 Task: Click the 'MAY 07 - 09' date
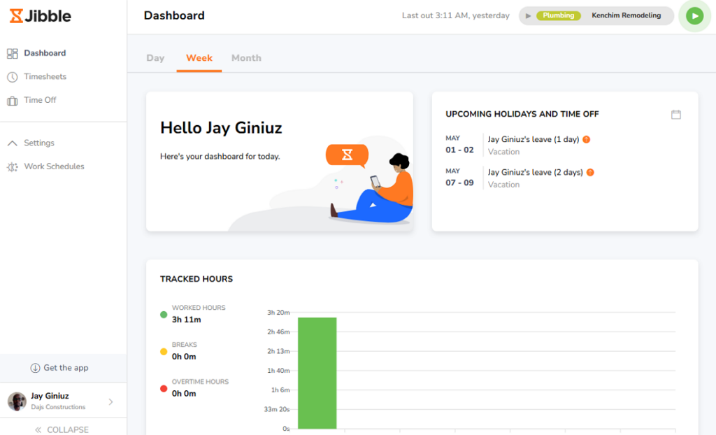point(459,178)
